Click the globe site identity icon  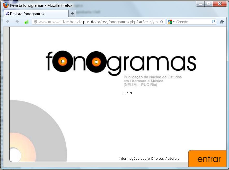[35, 22]
